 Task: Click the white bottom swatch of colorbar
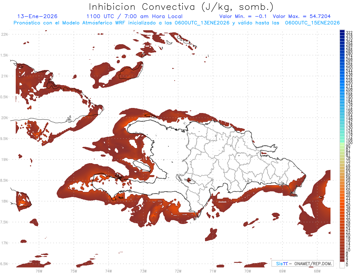click(342, 265)
